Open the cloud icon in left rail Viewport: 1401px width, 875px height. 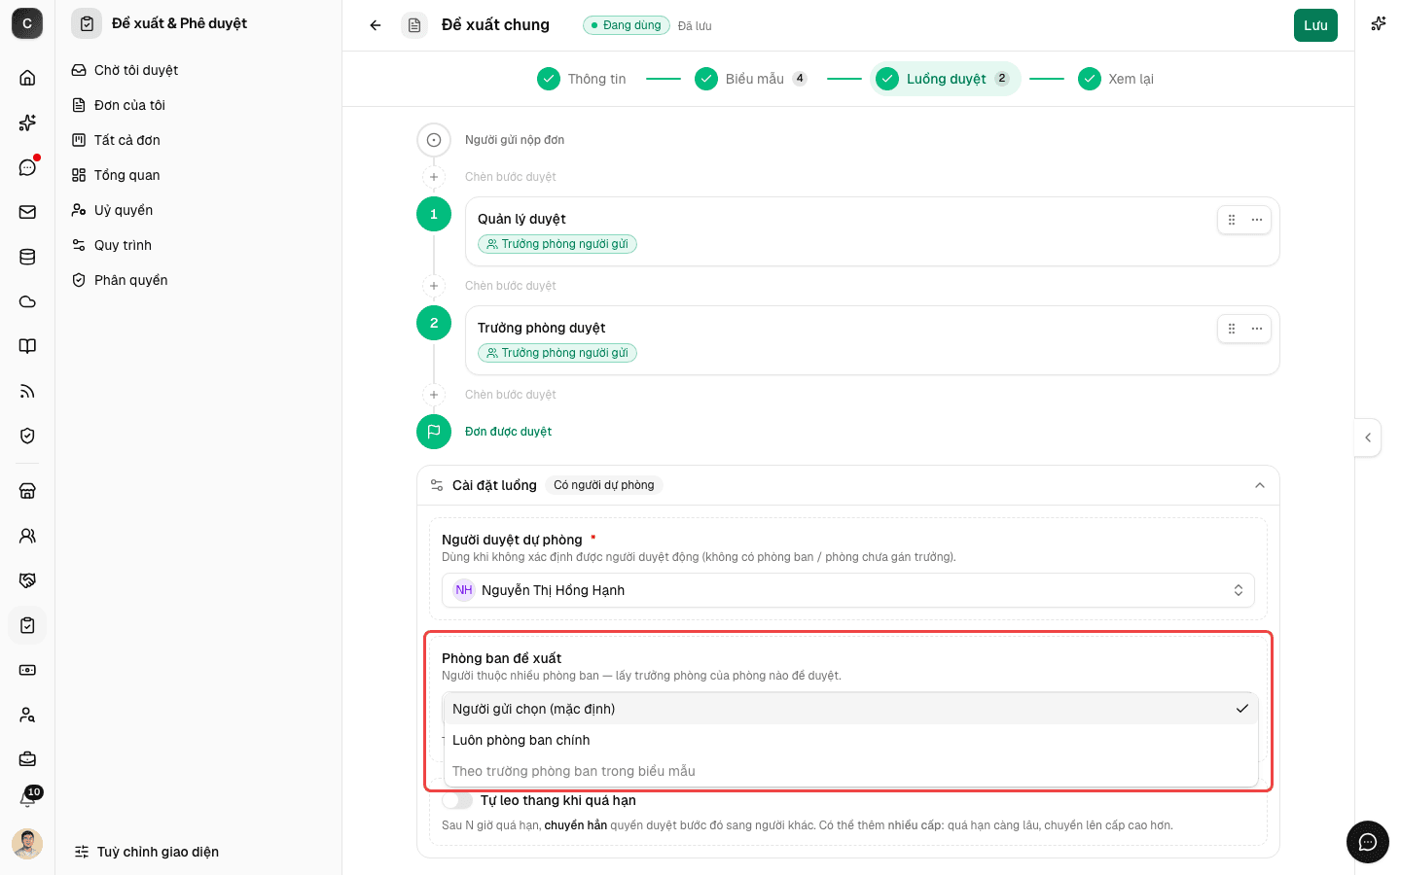pos(27,301)
